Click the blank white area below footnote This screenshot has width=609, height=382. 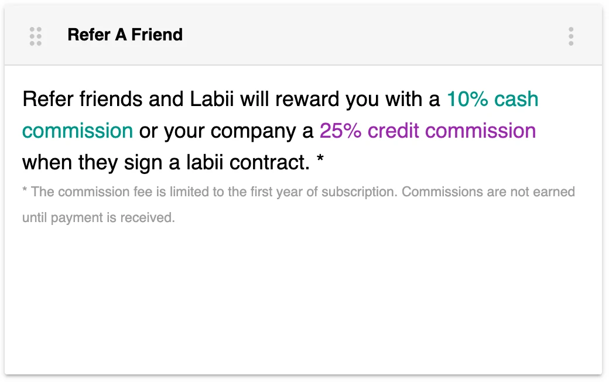click(304, 299)
